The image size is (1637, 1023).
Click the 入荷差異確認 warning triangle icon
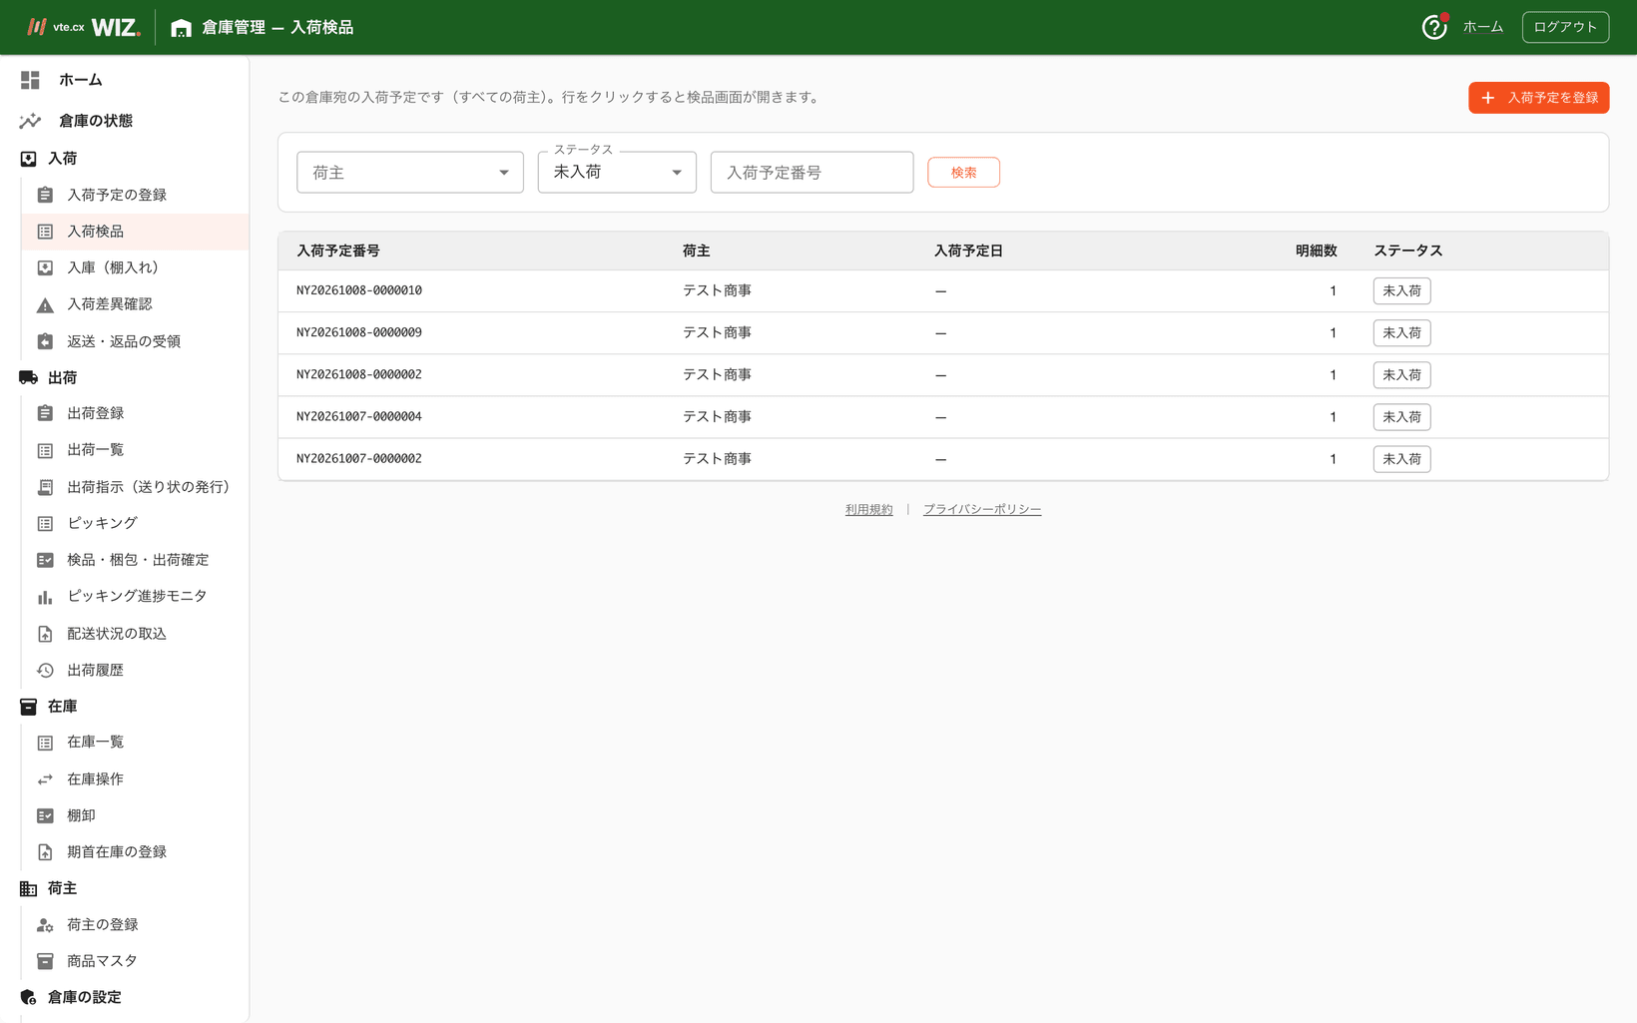click(x=45, y=304)
